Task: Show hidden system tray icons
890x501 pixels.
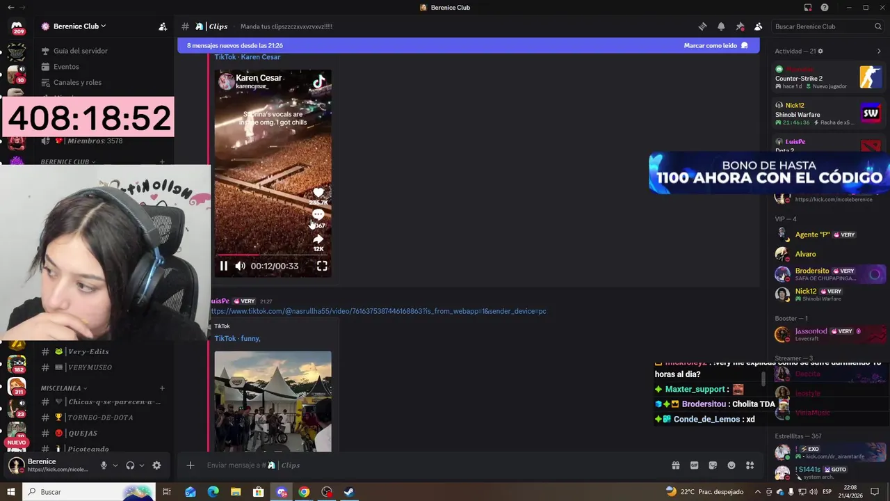Action: (758, 492)
